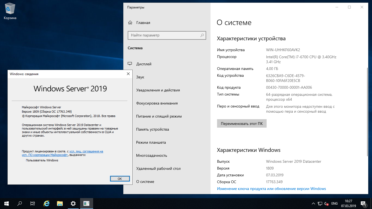Open File Explorer from the taskbar

[60, 203]
